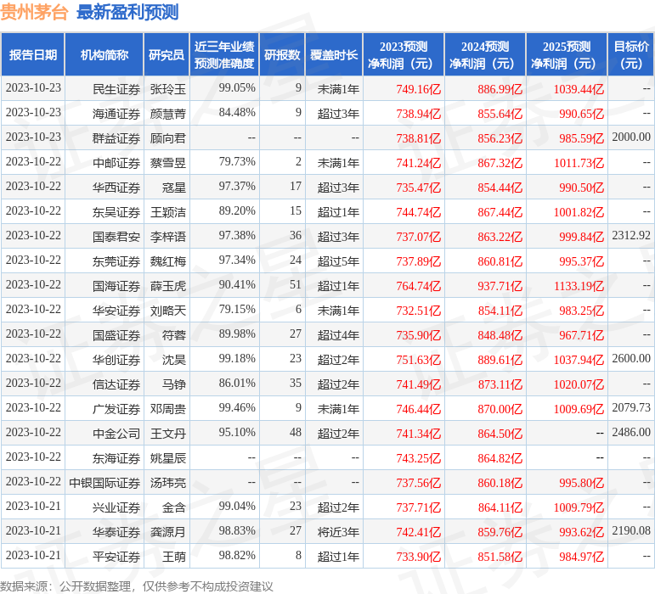Select the 机构简称 column header
Screen dimensions: 655x594
(104, 54)
